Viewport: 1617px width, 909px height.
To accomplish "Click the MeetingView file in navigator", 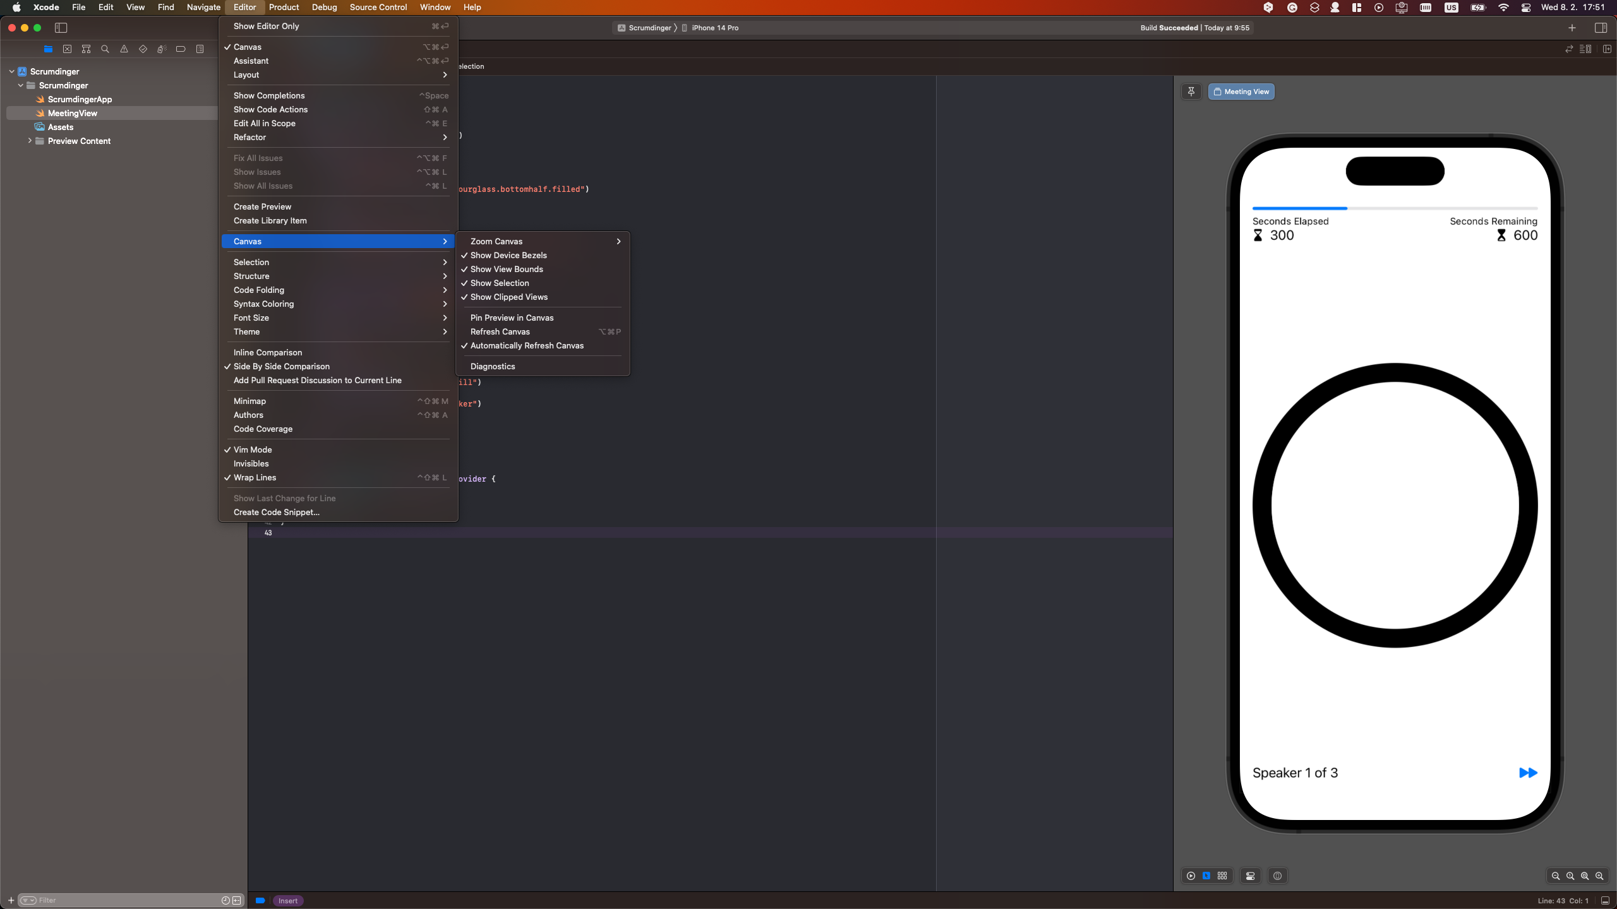I will (x=72, y=113).
